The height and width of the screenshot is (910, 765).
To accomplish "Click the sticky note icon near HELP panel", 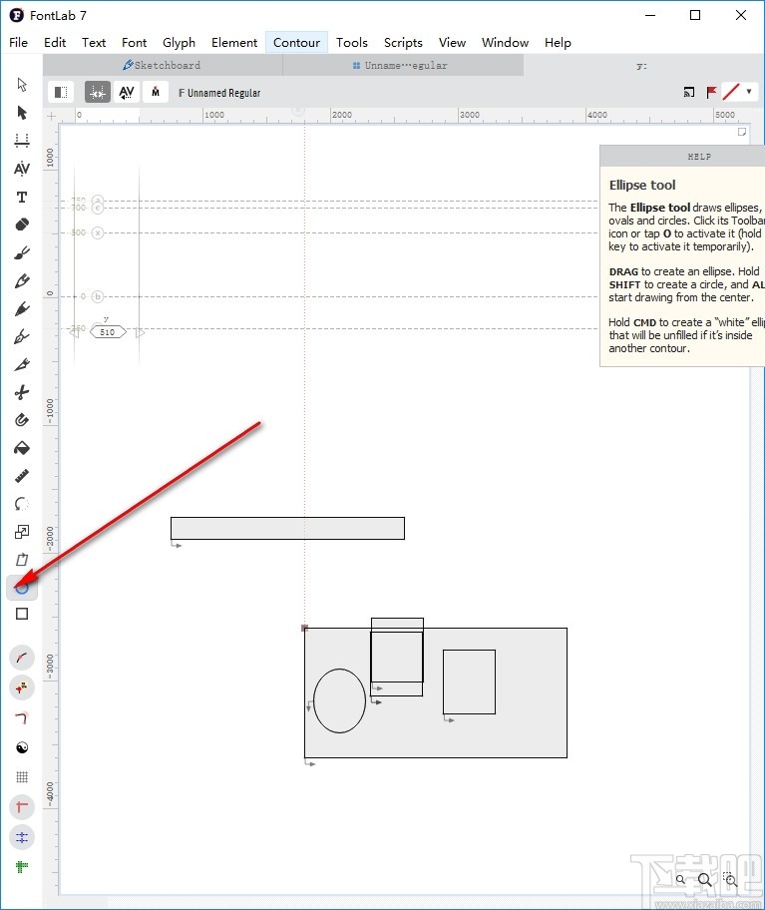I will [x=741, y=133].
